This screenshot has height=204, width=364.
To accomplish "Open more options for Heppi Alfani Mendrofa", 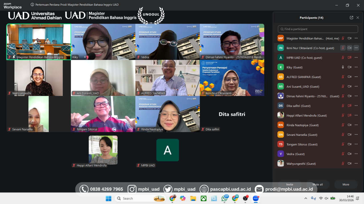I will [x=356, y=115].
